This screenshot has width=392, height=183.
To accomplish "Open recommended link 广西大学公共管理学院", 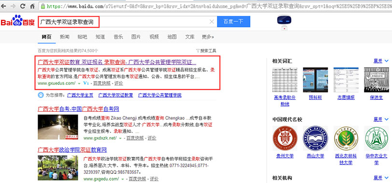I will (160, 95).
